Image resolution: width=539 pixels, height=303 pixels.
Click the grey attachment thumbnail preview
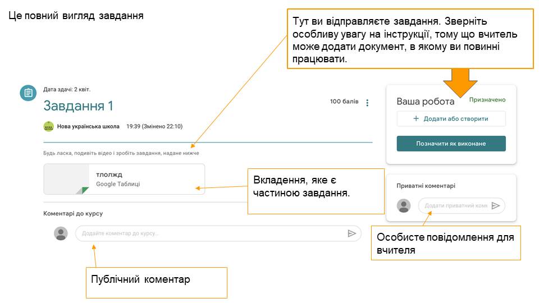(66, 179)
